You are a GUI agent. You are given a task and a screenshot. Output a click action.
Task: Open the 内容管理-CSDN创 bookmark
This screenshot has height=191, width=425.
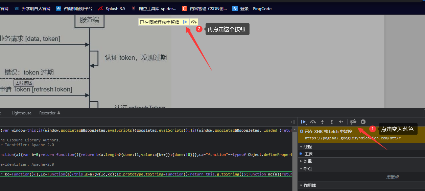[205, 9]
